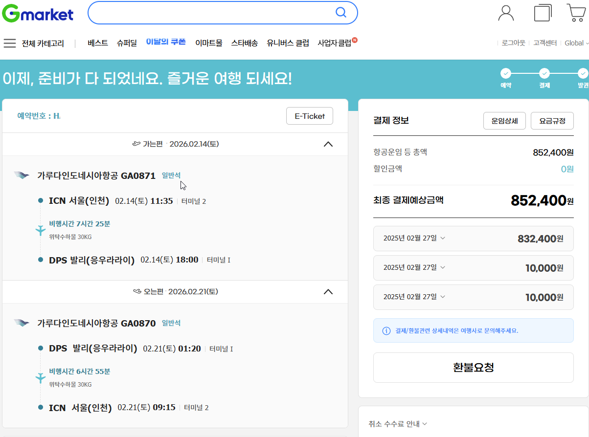
Task: Click the 환불요청 button
Action: pyautogui.click(x=473, y=368)
